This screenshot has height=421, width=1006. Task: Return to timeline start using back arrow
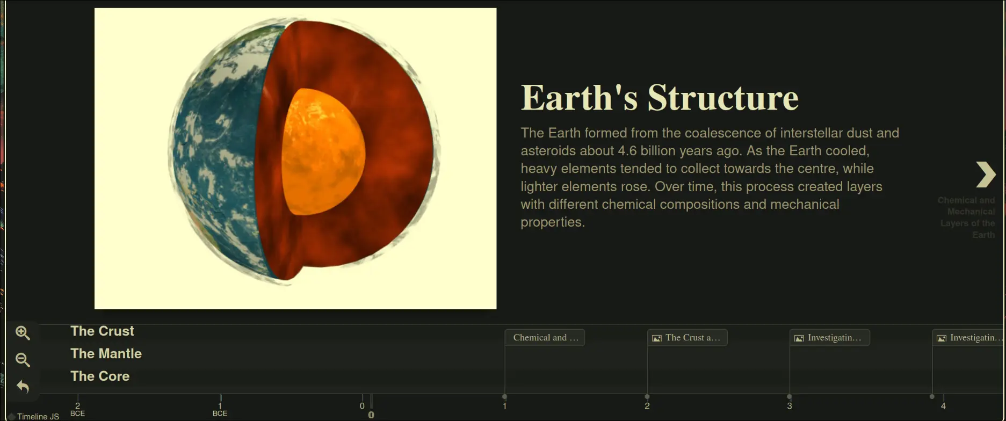[x=23, y=387]
